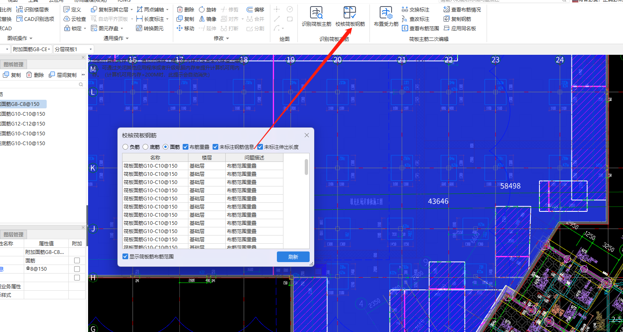Open the 长度标注 dropdown arrow
This screenshot has width=623, height=332.
(x=168, y=19)
